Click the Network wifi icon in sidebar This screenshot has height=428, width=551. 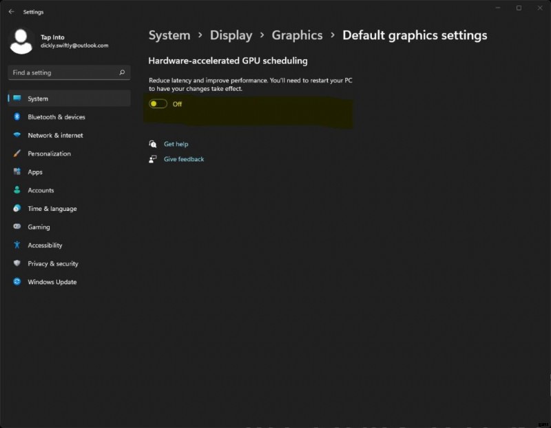click(17, 134)
